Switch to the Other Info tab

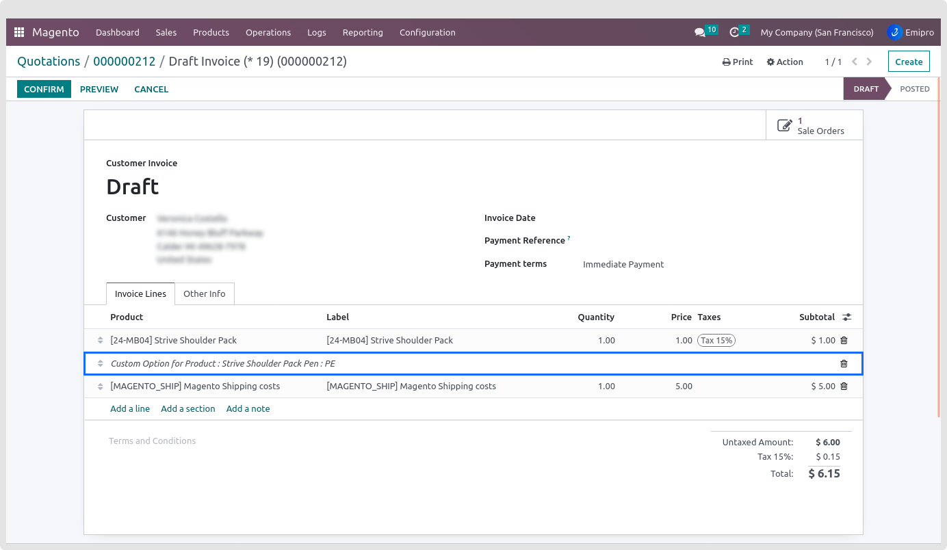pos(204,293)
